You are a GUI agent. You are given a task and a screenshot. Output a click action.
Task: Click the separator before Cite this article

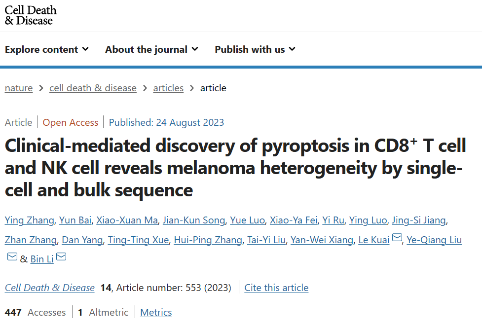click(x=239, y=288)
